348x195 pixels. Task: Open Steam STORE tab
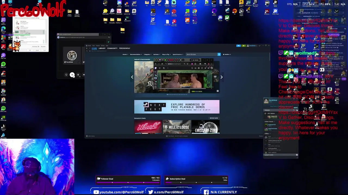94,48
